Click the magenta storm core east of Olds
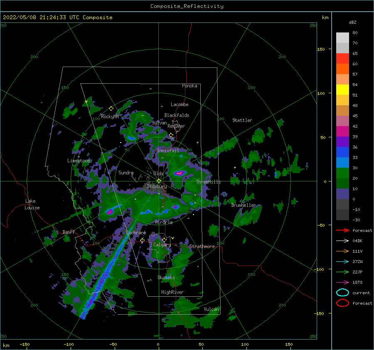The height and width of the screenshot is (350, 374). 180,173
